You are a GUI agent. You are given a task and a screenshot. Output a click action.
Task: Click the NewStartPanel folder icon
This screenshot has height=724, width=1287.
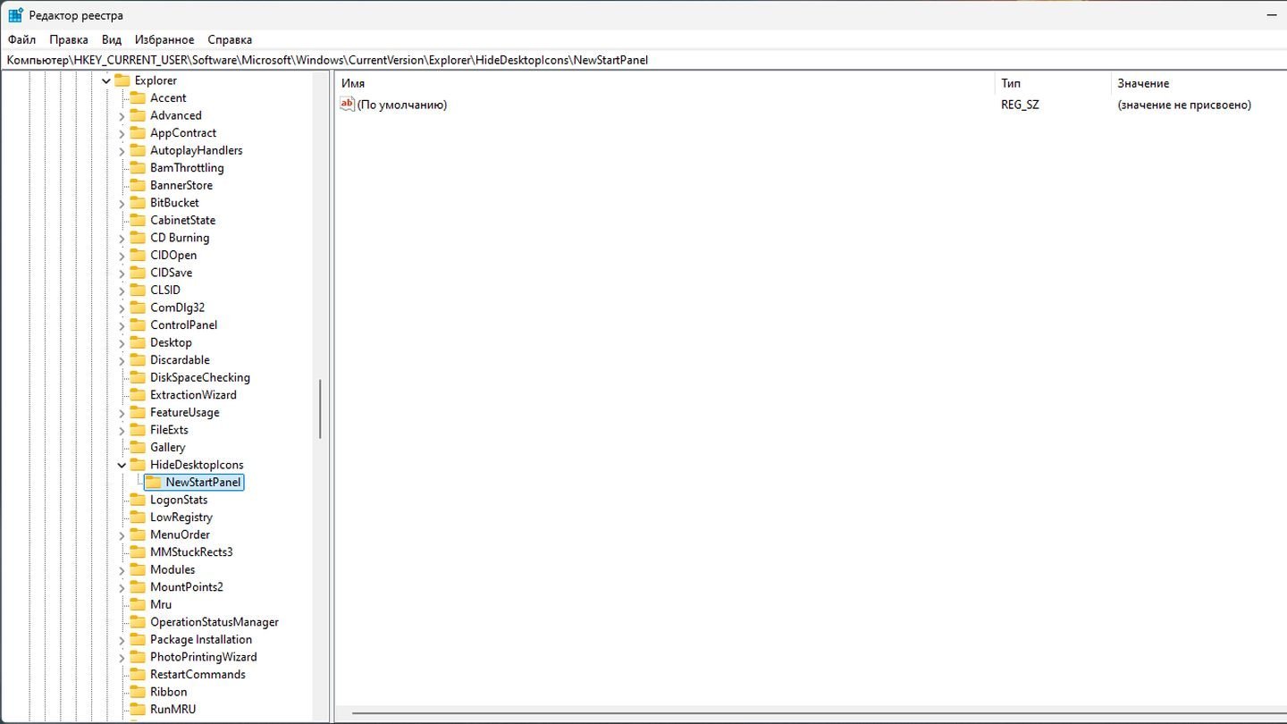(x=153, y=482)
